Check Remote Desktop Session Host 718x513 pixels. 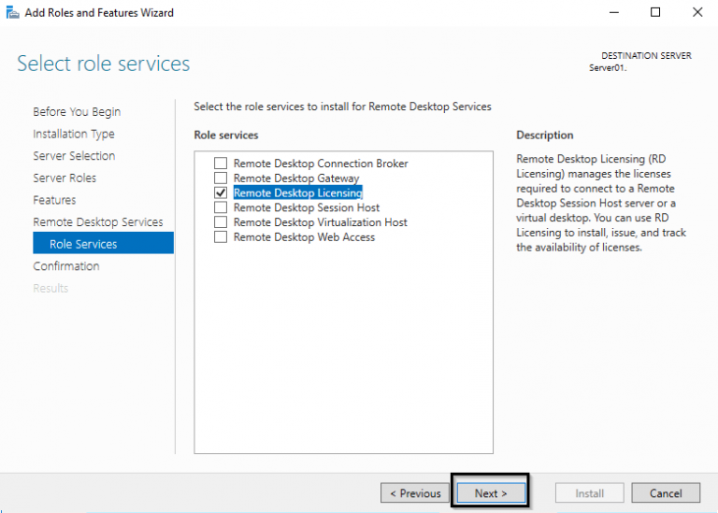(x=221, y=207)
